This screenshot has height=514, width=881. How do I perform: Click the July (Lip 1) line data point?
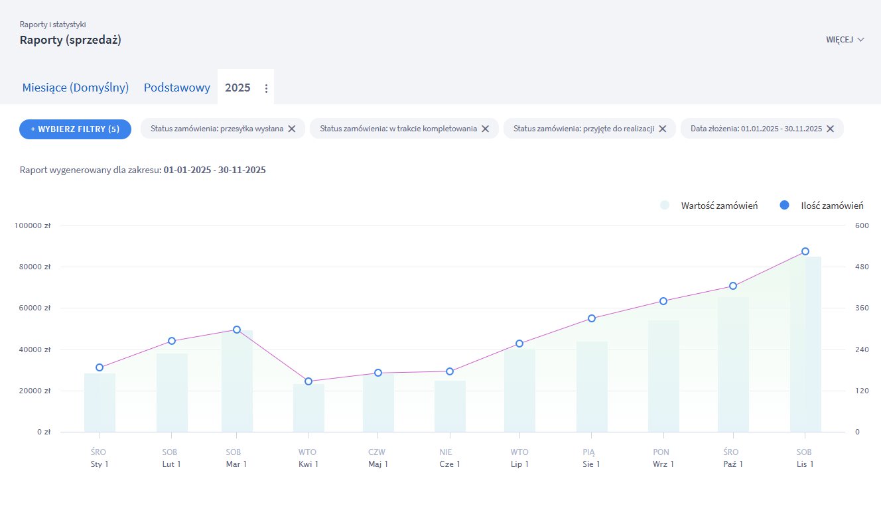(519, 344)
